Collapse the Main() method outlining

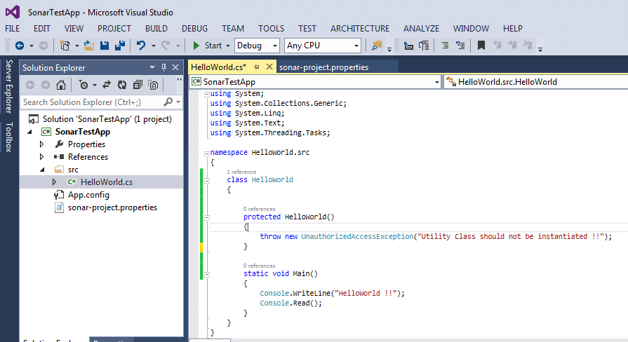(x=207, y=275)
